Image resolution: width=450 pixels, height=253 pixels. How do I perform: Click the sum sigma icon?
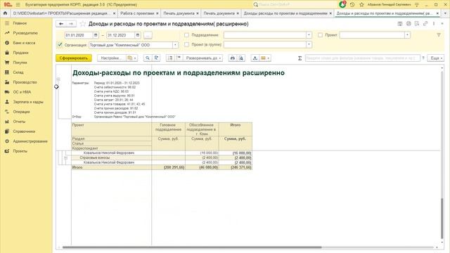coord(300,58)
